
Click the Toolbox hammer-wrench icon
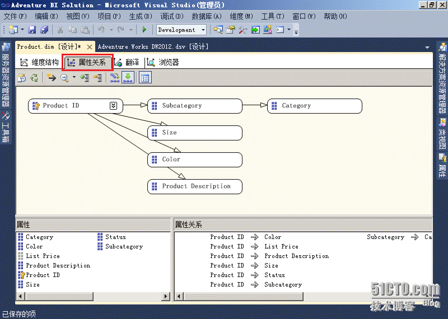(x=243, y=30)
